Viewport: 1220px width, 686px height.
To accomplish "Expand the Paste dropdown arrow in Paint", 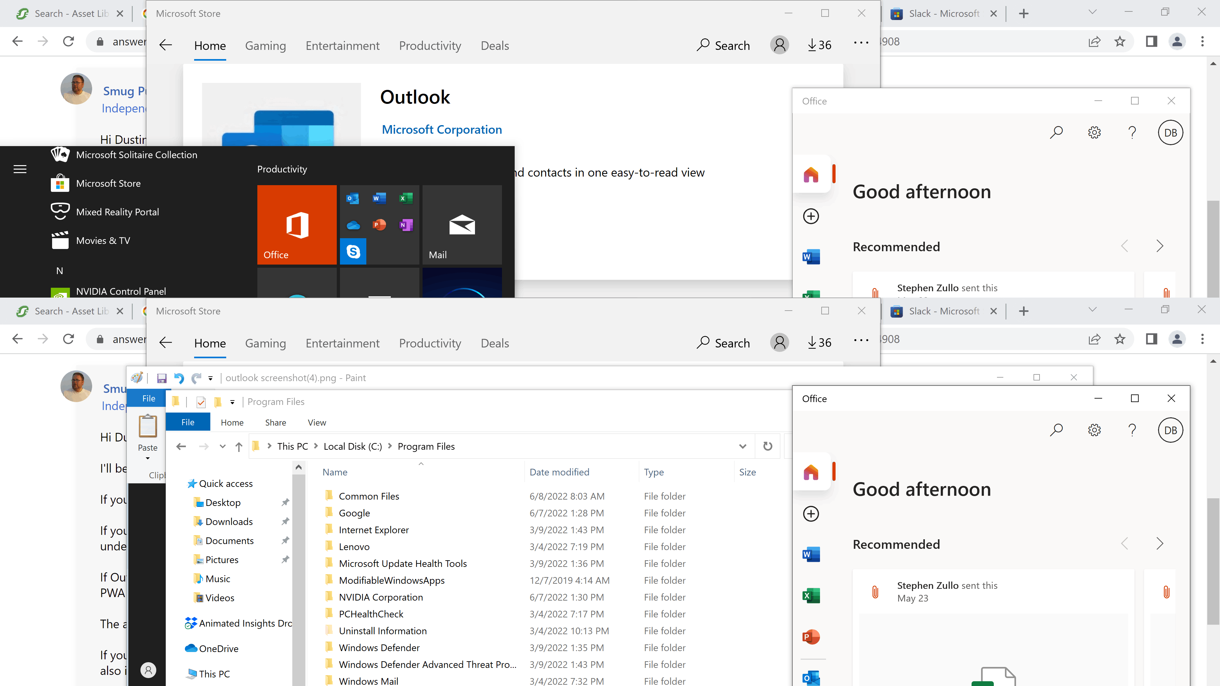I will point(148,458).
